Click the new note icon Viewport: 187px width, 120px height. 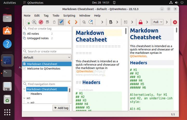pyautogui.click(x=27, y=22)
